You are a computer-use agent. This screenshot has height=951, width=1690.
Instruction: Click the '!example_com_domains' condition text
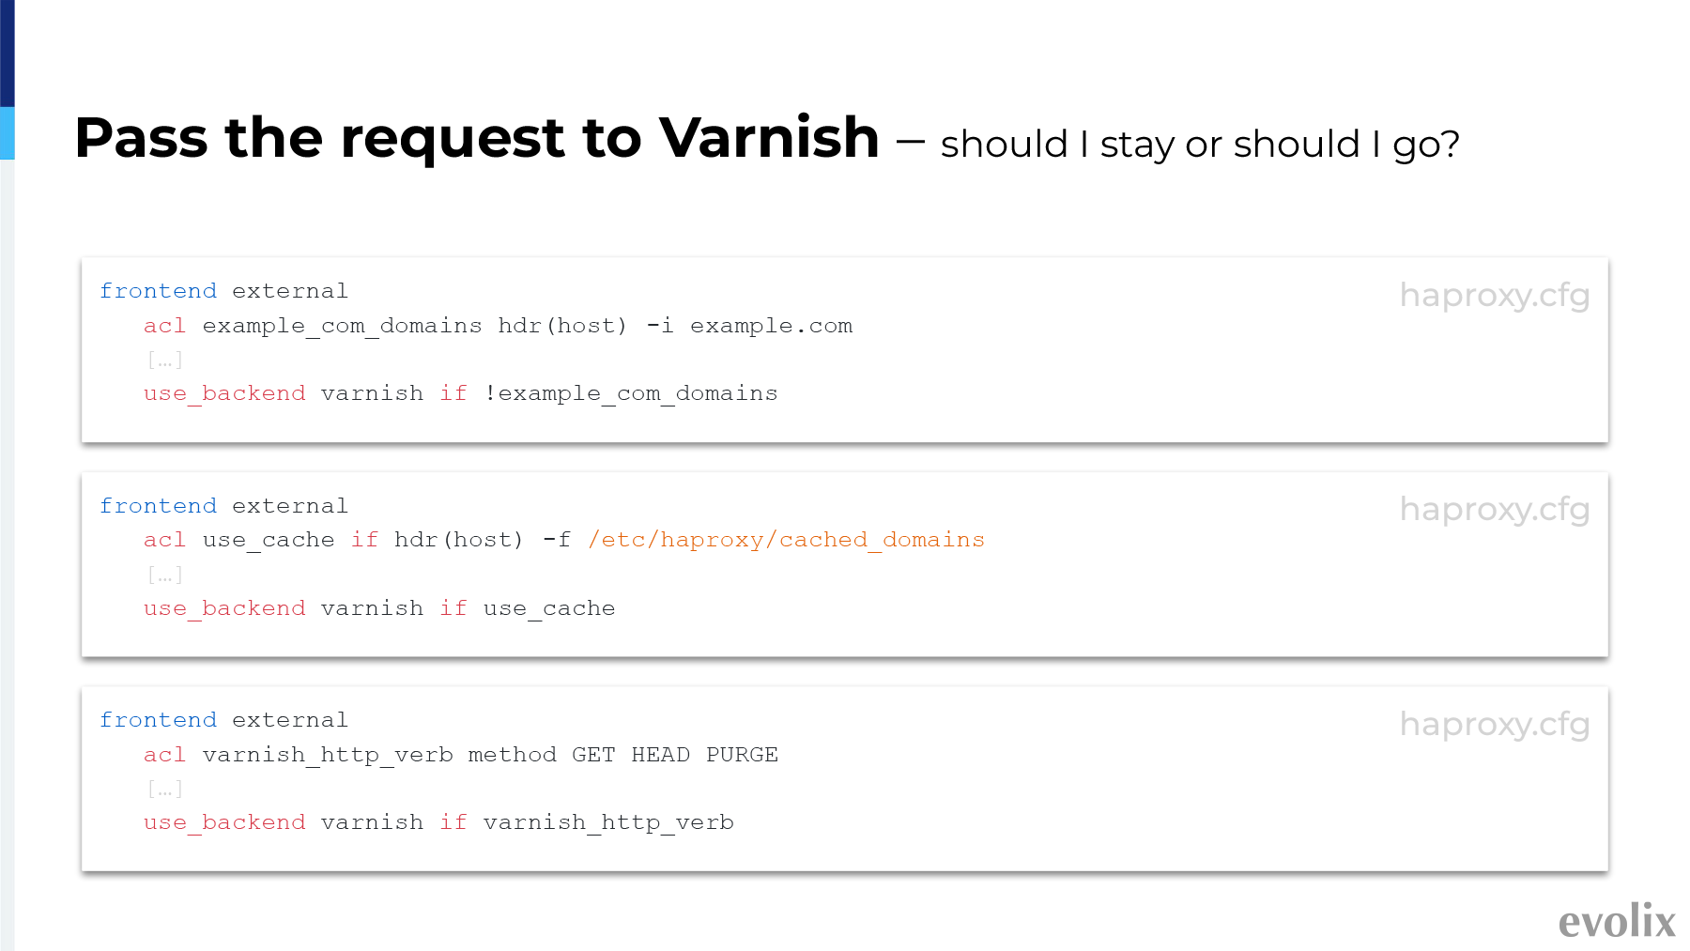coord(631,393)
